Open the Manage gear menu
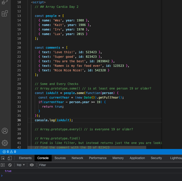The width and height of the screenshot is (182, 181). pyautogui.click(x=5, y=143)
